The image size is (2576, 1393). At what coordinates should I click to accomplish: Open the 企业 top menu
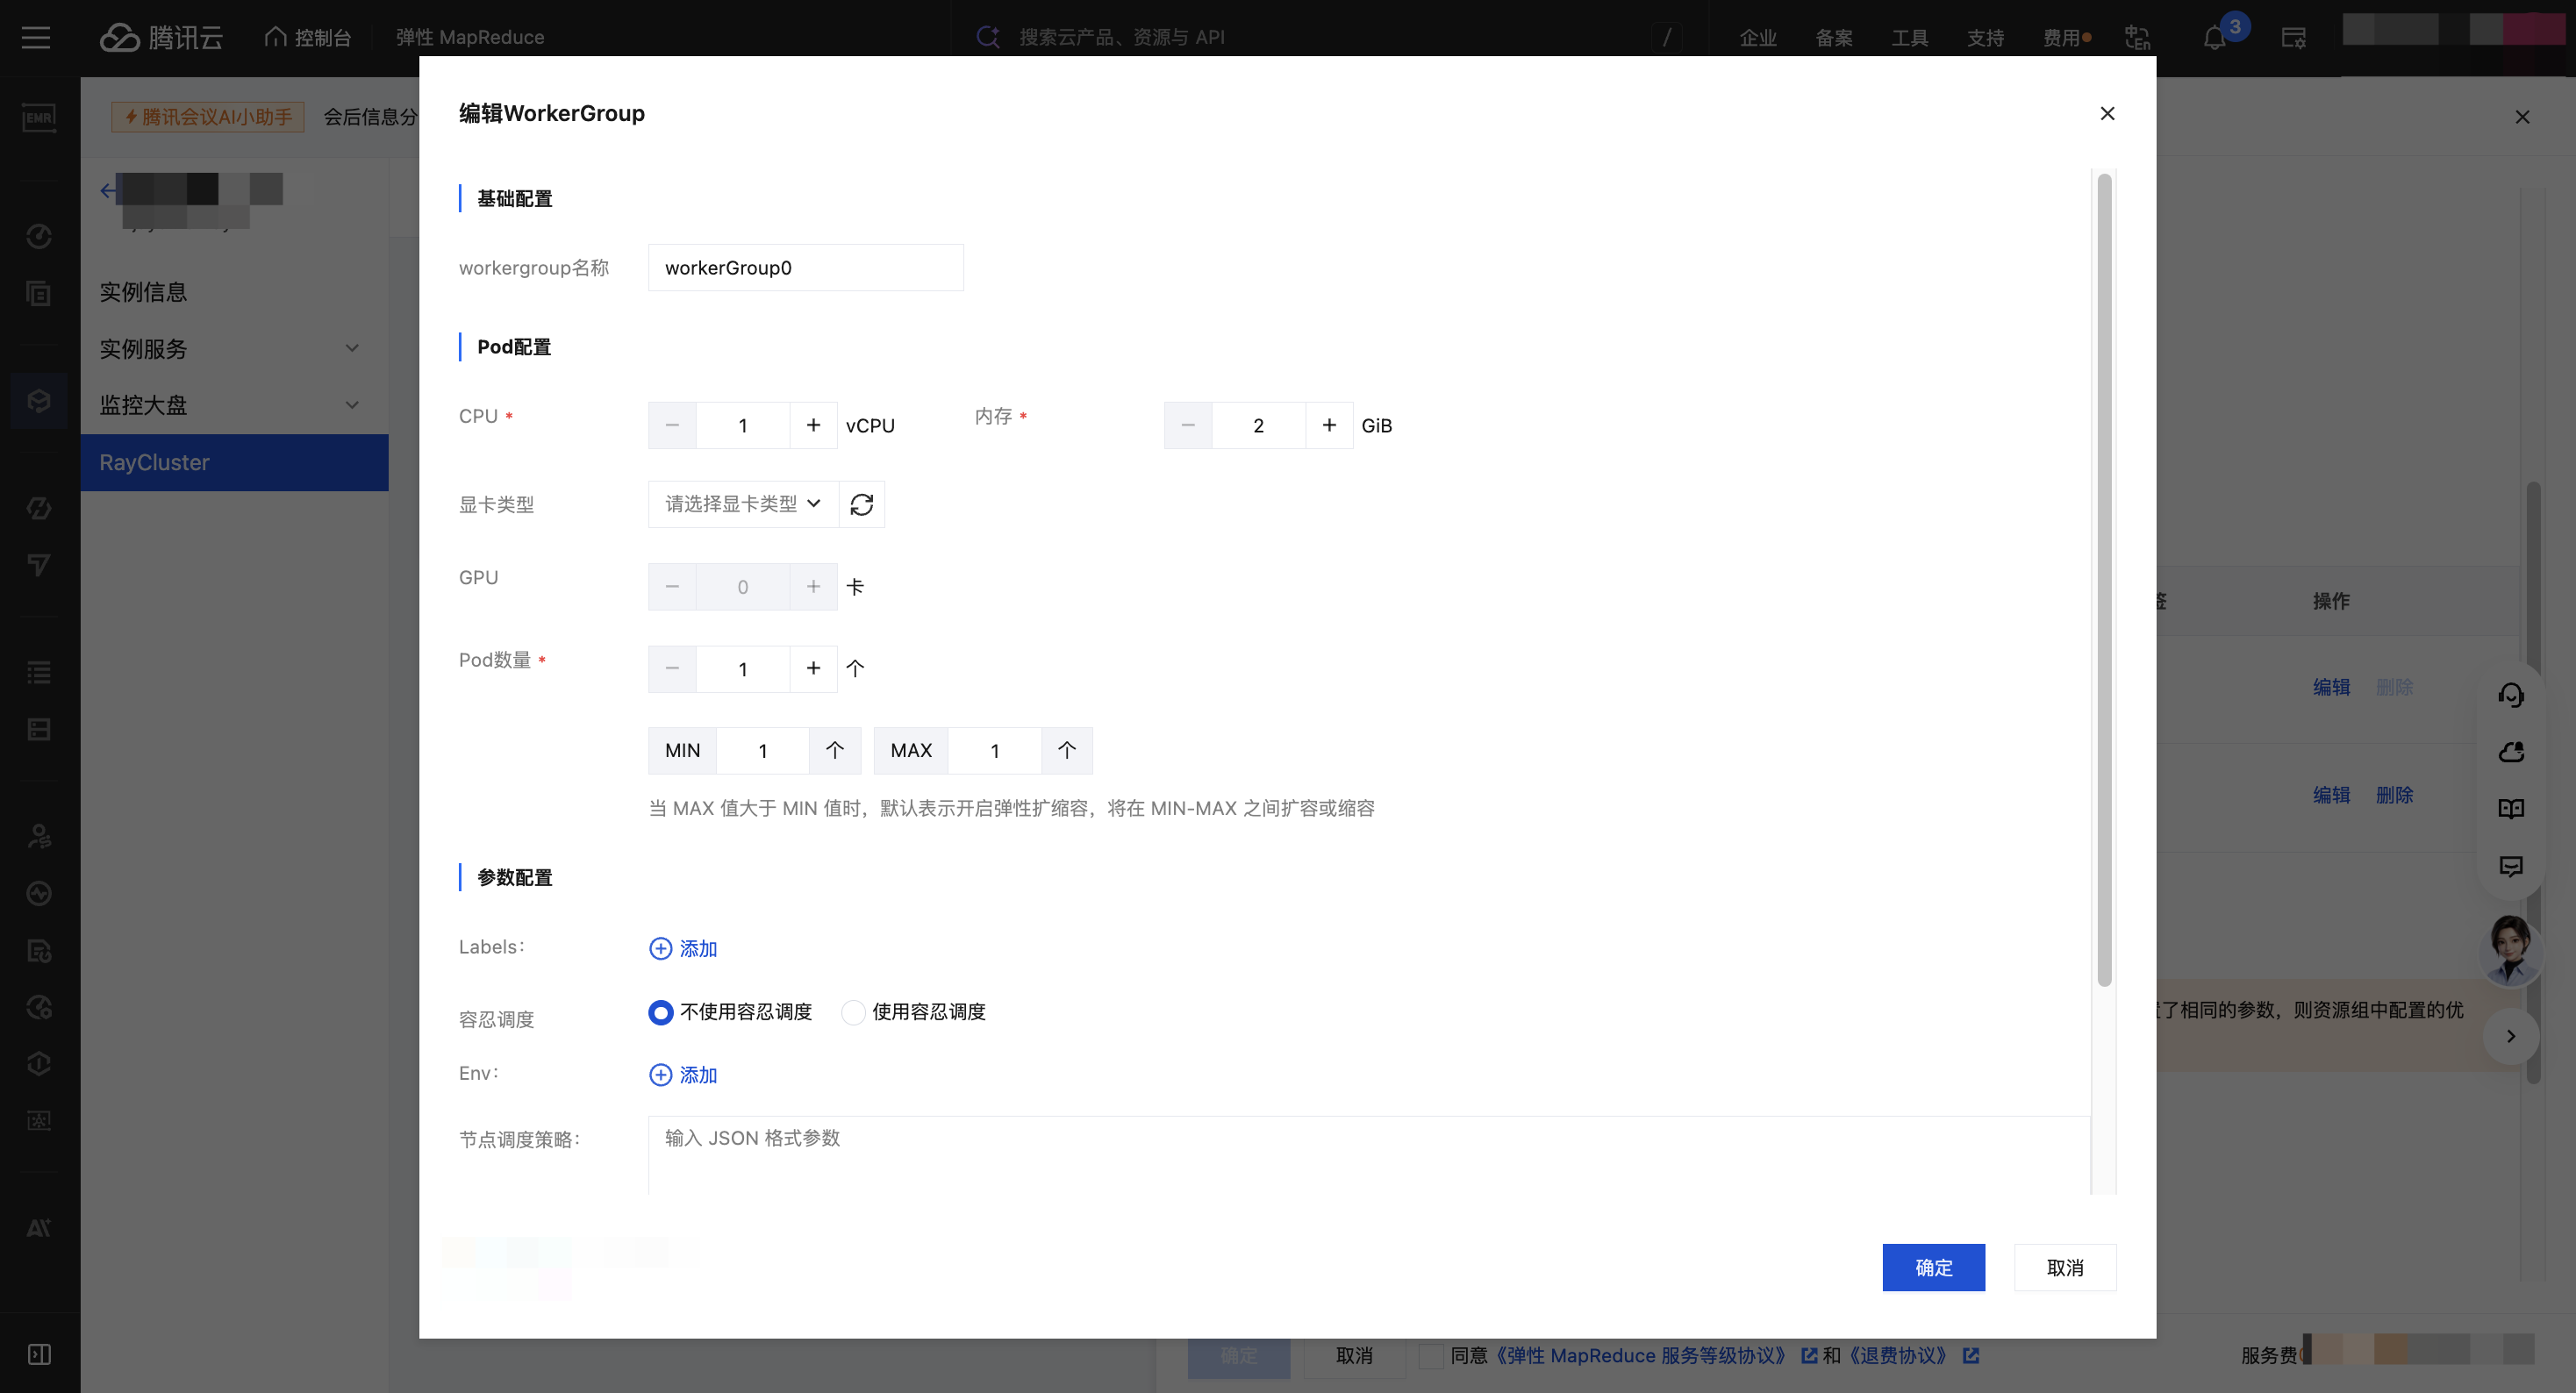(x=1758, y=37)
